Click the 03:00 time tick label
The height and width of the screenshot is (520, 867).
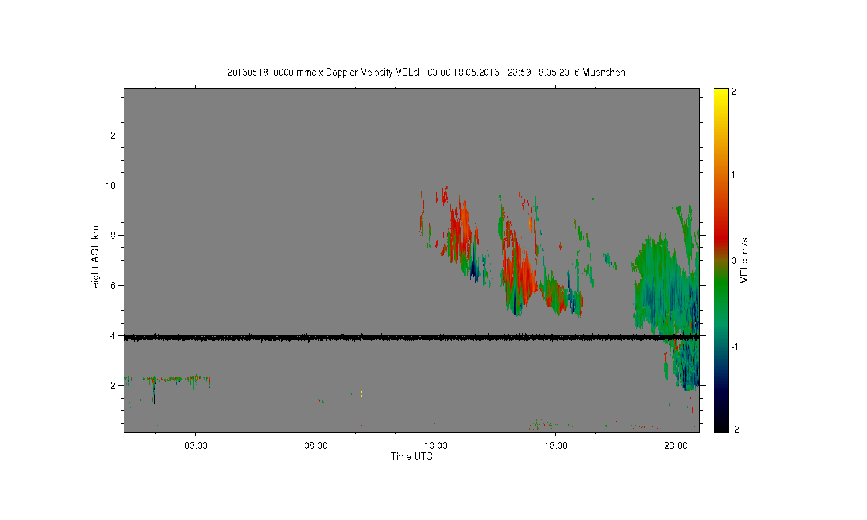(x=195, y=445)
